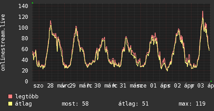Click the 140 y-axis label
The width and height of the screenshot is (214, 111).
point(23,6)
